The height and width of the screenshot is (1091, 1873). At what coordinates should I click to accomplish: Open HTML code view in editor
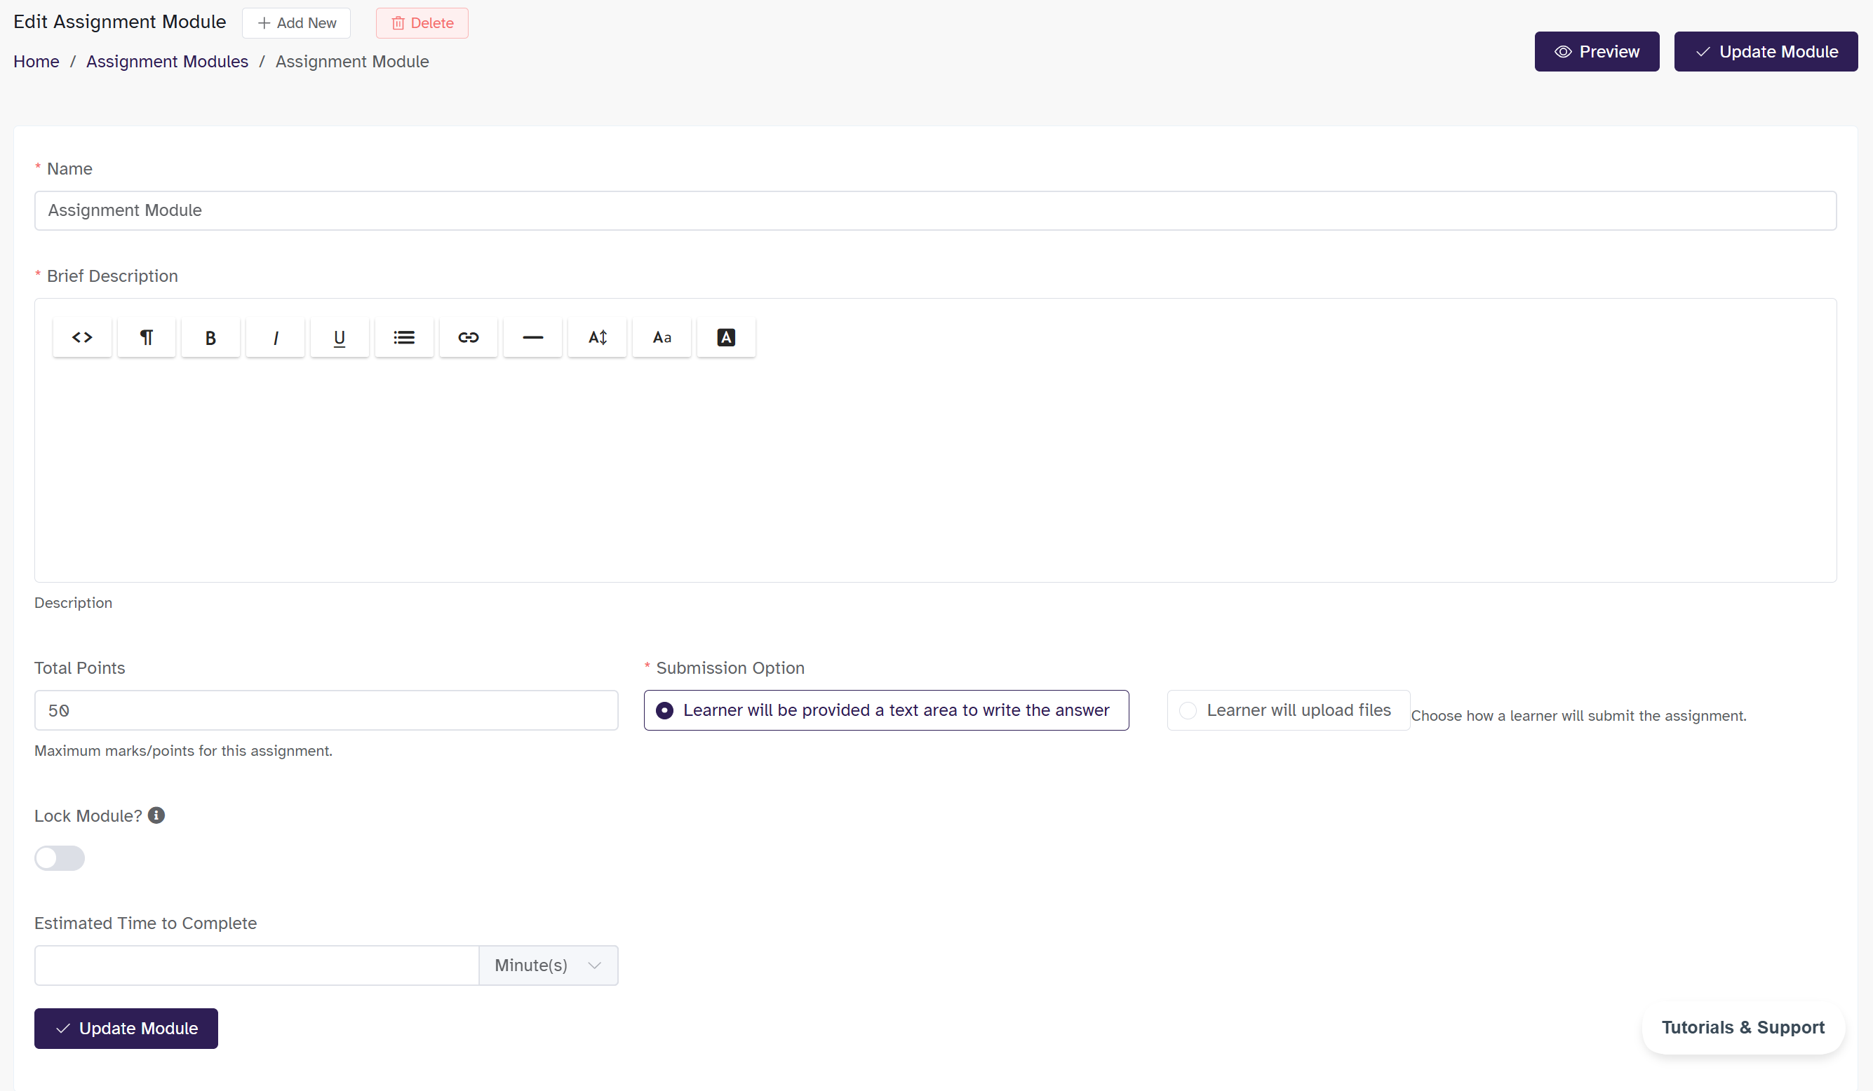82,338
